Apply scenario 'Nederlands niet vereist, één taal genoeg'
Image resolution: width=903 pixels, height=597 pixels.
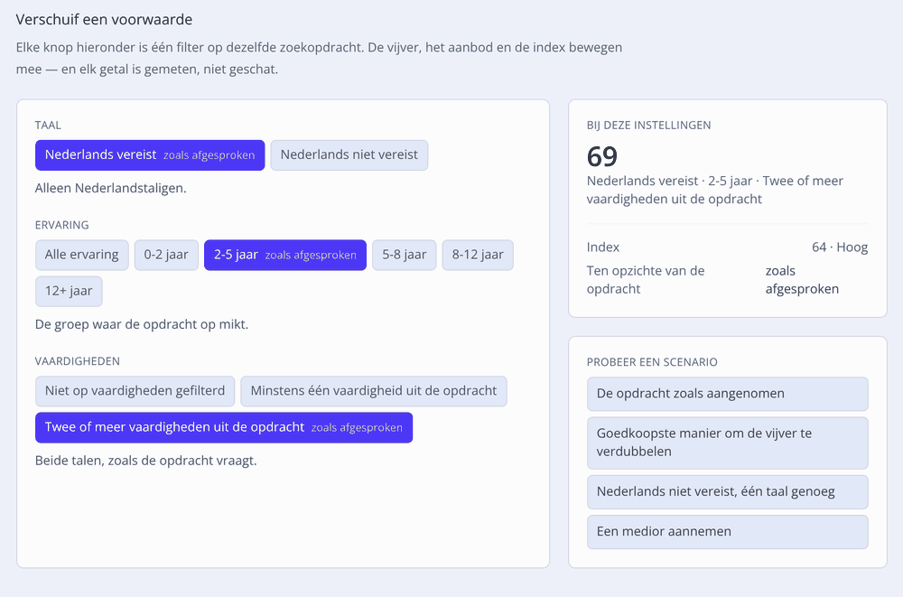pos(727,491)
